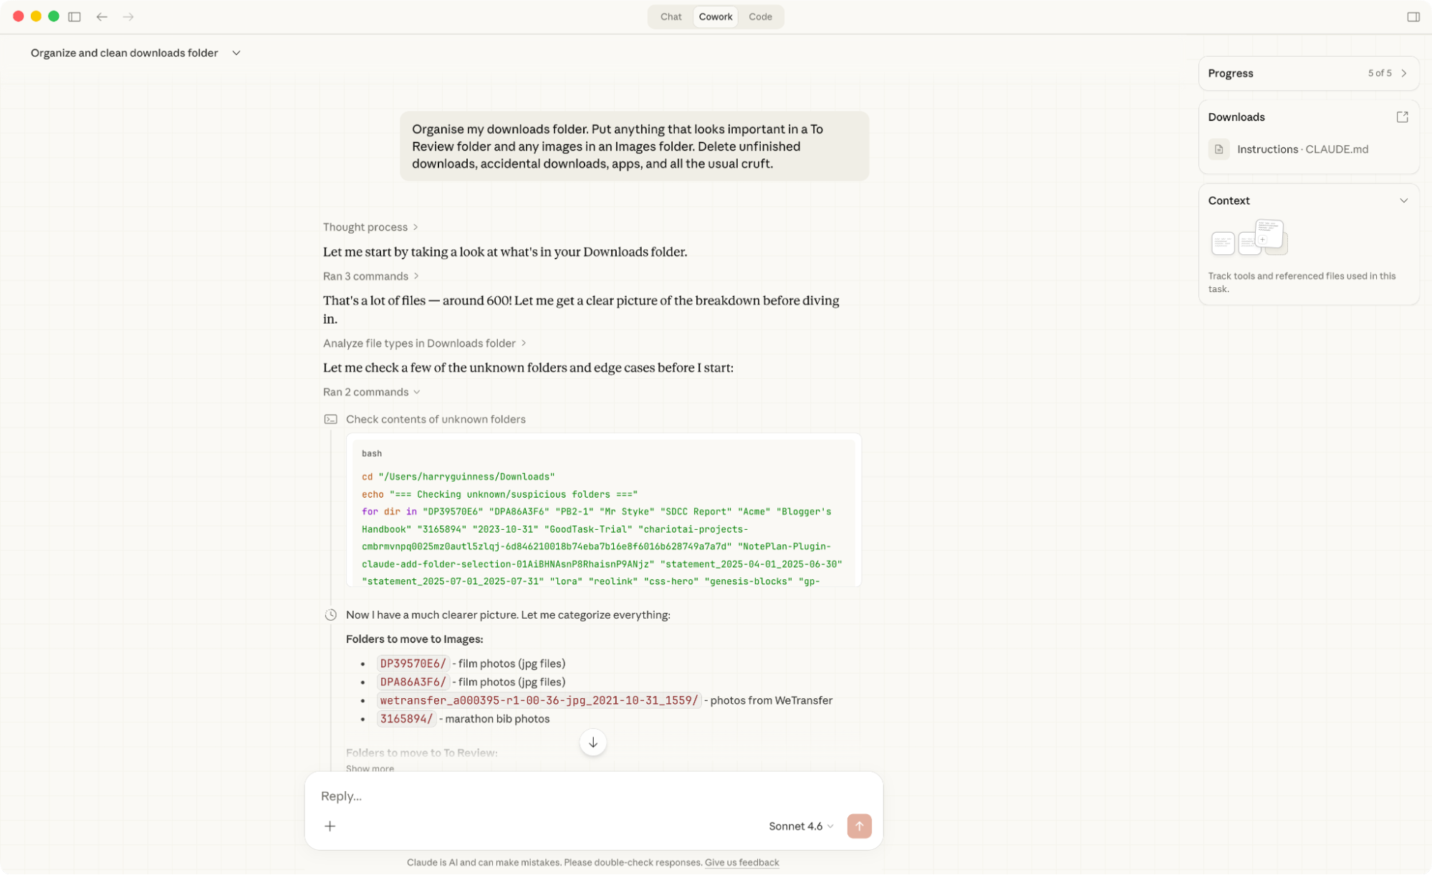Click the Instructions file document icon
1432x875 pixels.
click(x=1219, y=149)
